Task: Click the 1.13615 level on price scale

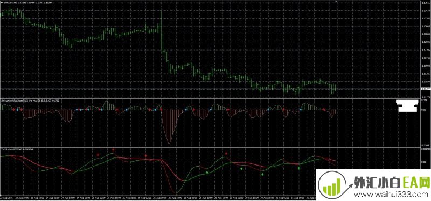Action: (426, 3)
